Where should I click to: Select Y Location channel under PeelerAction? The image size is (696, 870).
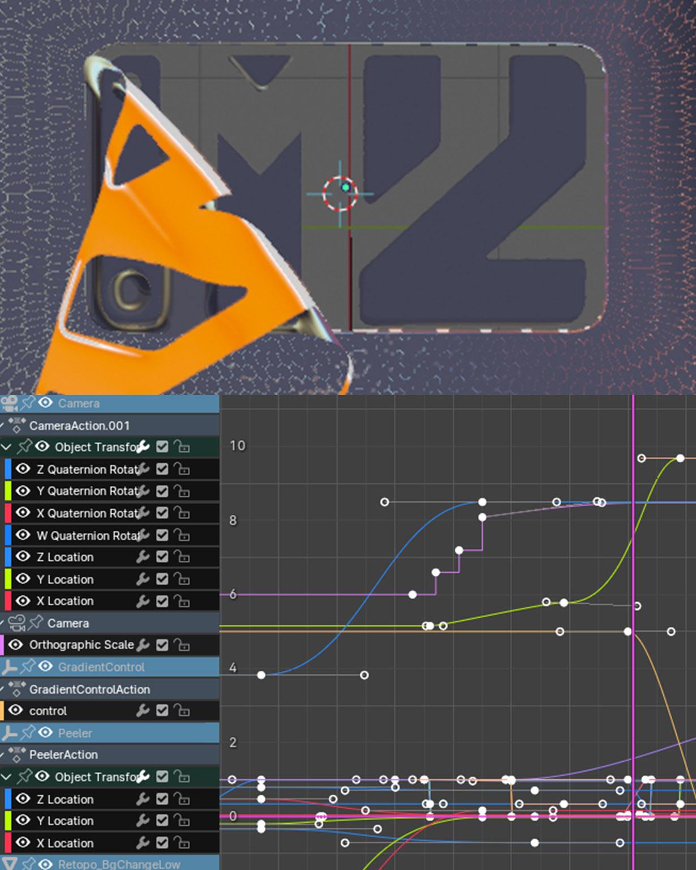(x=65, y=820)
